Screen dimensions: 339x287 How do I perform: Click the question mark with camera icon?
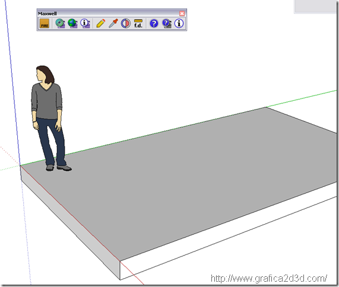pos(166,23)
